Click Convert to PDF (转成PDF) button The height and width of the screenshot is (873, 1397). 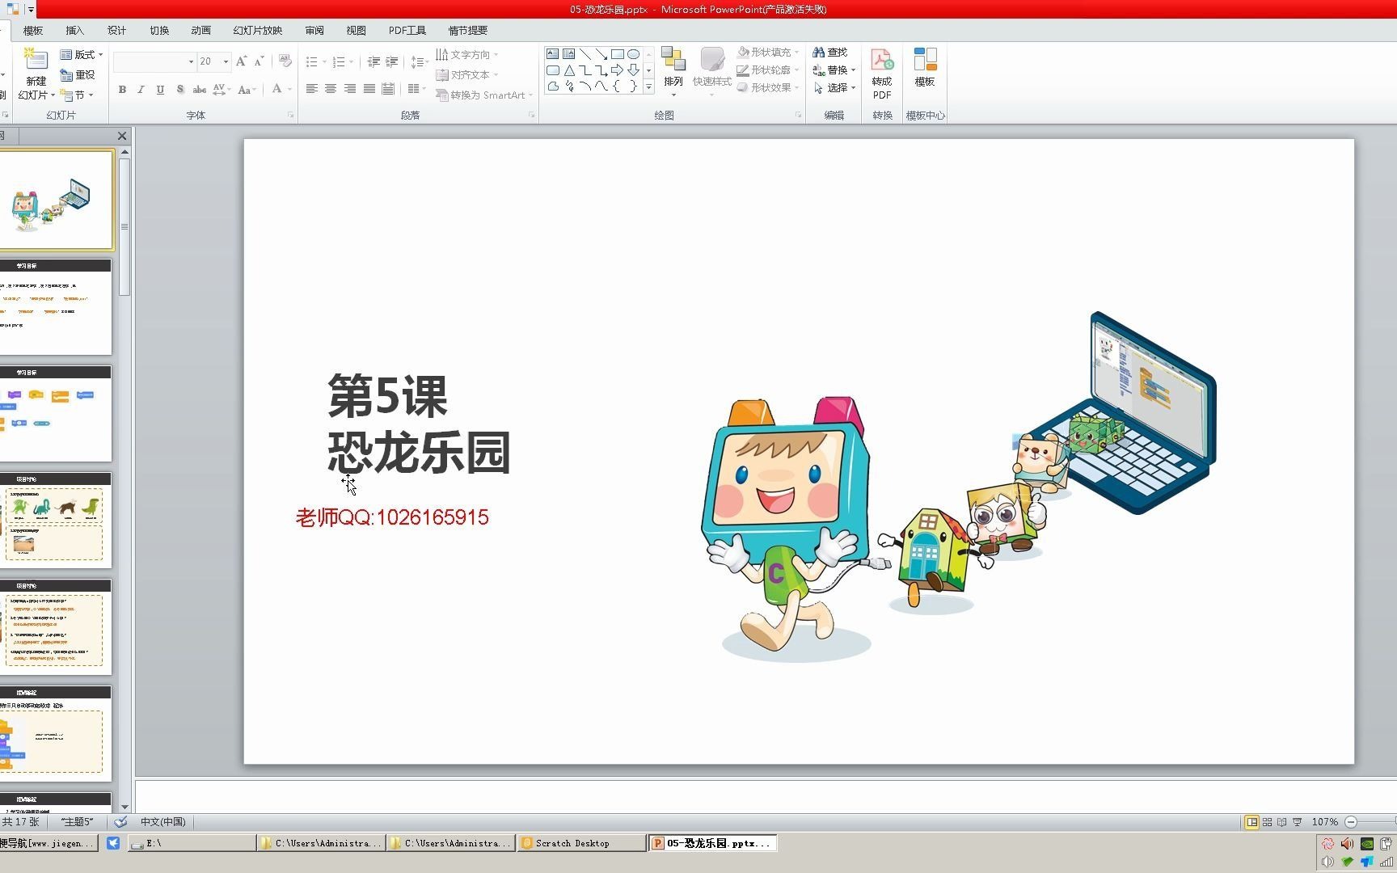[x=881, y=74]
